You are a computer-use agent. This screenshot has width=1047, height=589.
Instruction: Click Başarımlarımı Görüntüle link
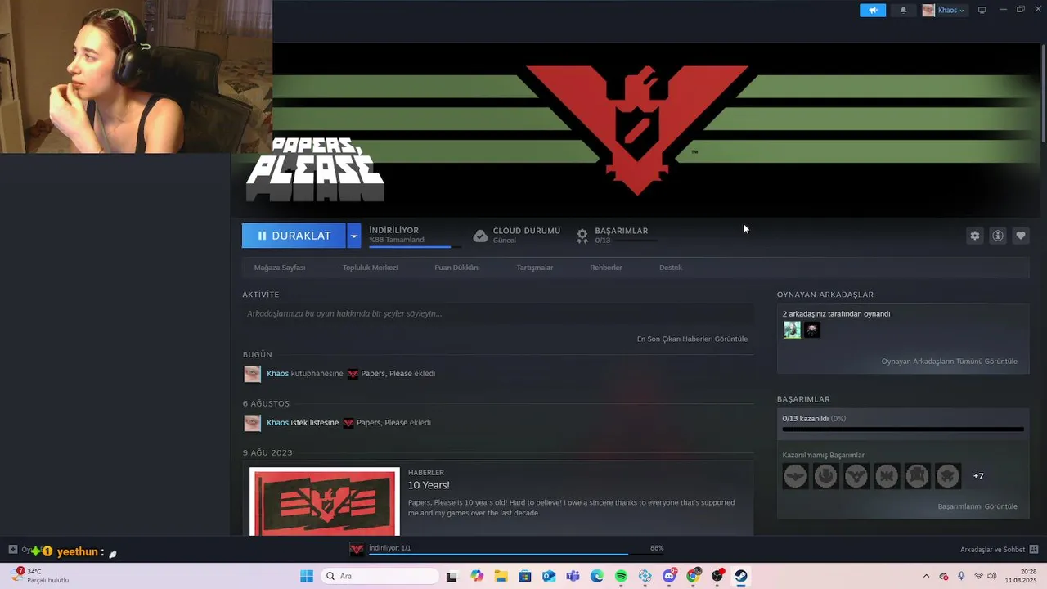click(x=977, y=506)
